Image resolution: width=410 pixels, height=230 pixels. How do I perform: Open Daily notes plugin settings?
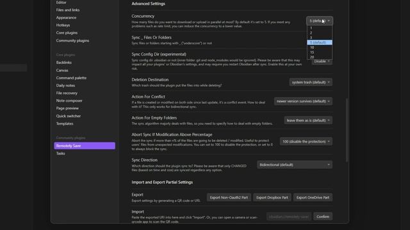[x=65, y=85]
